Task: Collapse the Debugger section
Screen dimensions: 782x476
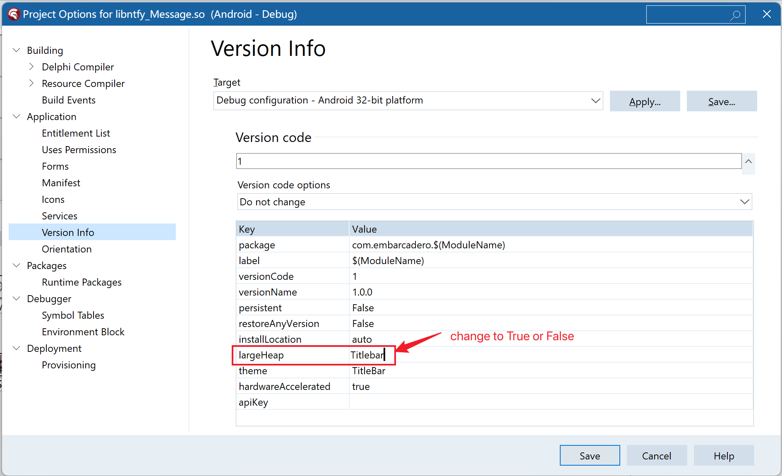Action: pos(17,298)
